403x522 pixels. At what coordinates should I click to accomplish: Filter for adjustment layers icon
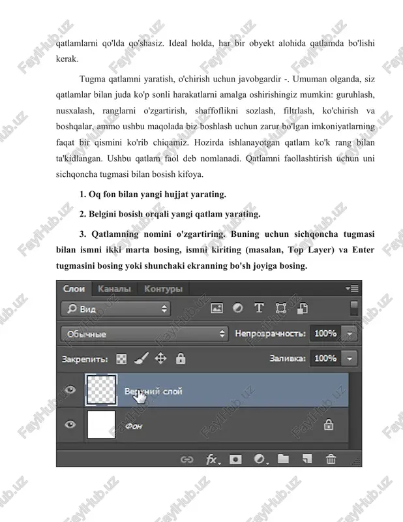(237, 308)
